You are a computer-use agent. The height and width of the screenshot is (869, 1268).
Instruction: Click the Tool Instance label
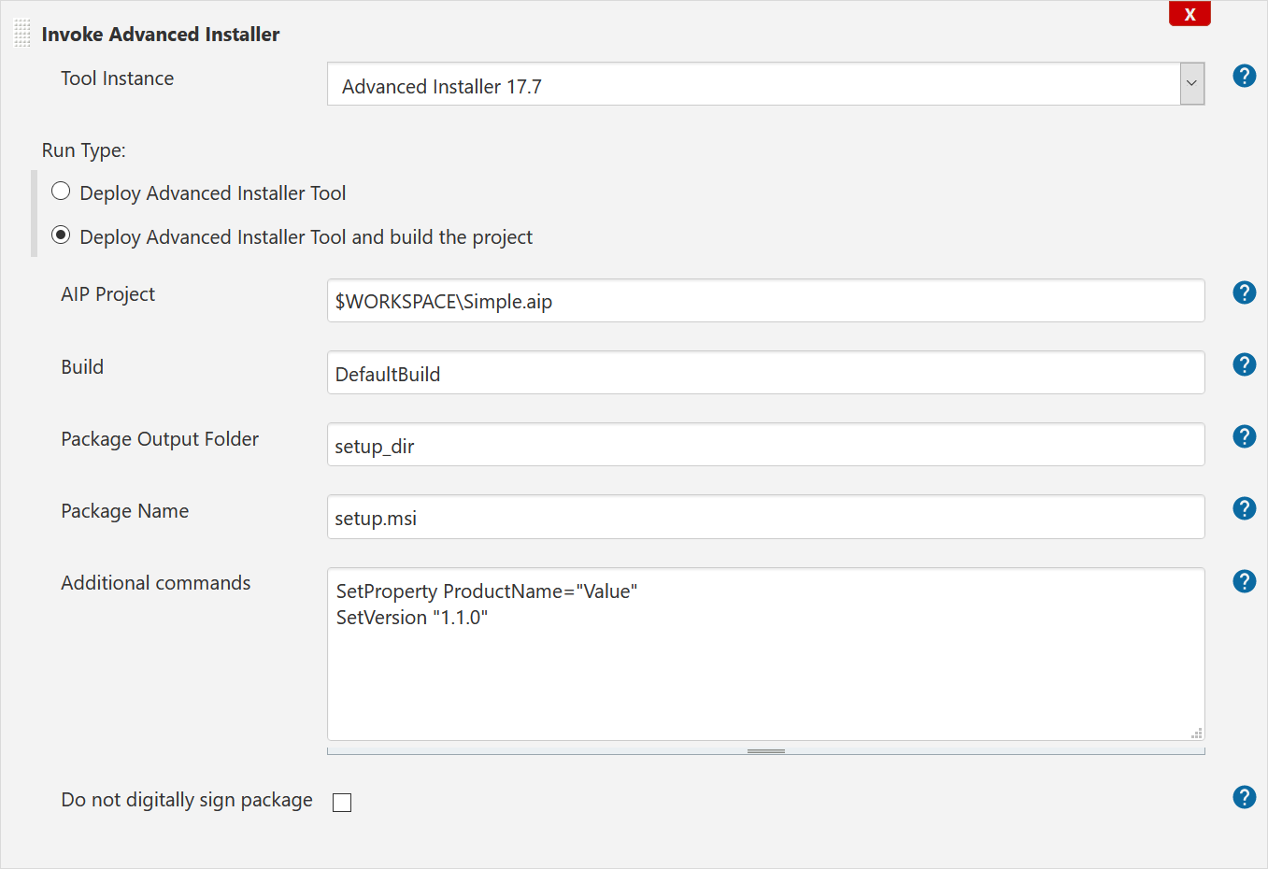tap(118, 78)
